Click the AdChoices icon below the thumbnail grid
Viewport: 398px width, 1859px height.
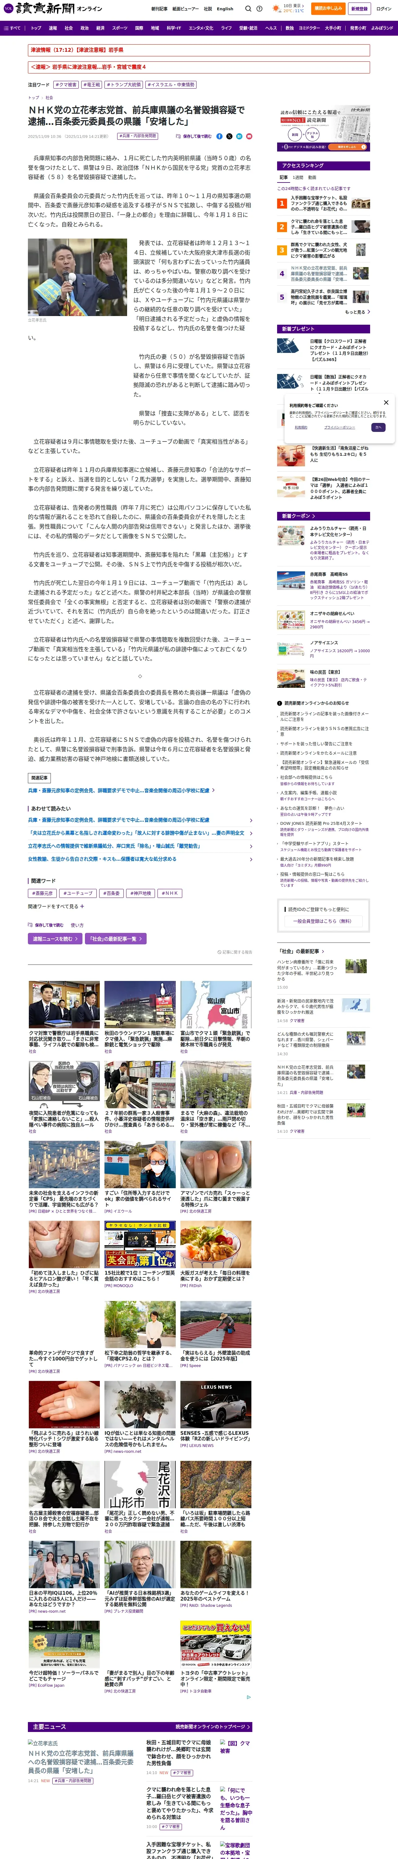tap(249, 1697)
